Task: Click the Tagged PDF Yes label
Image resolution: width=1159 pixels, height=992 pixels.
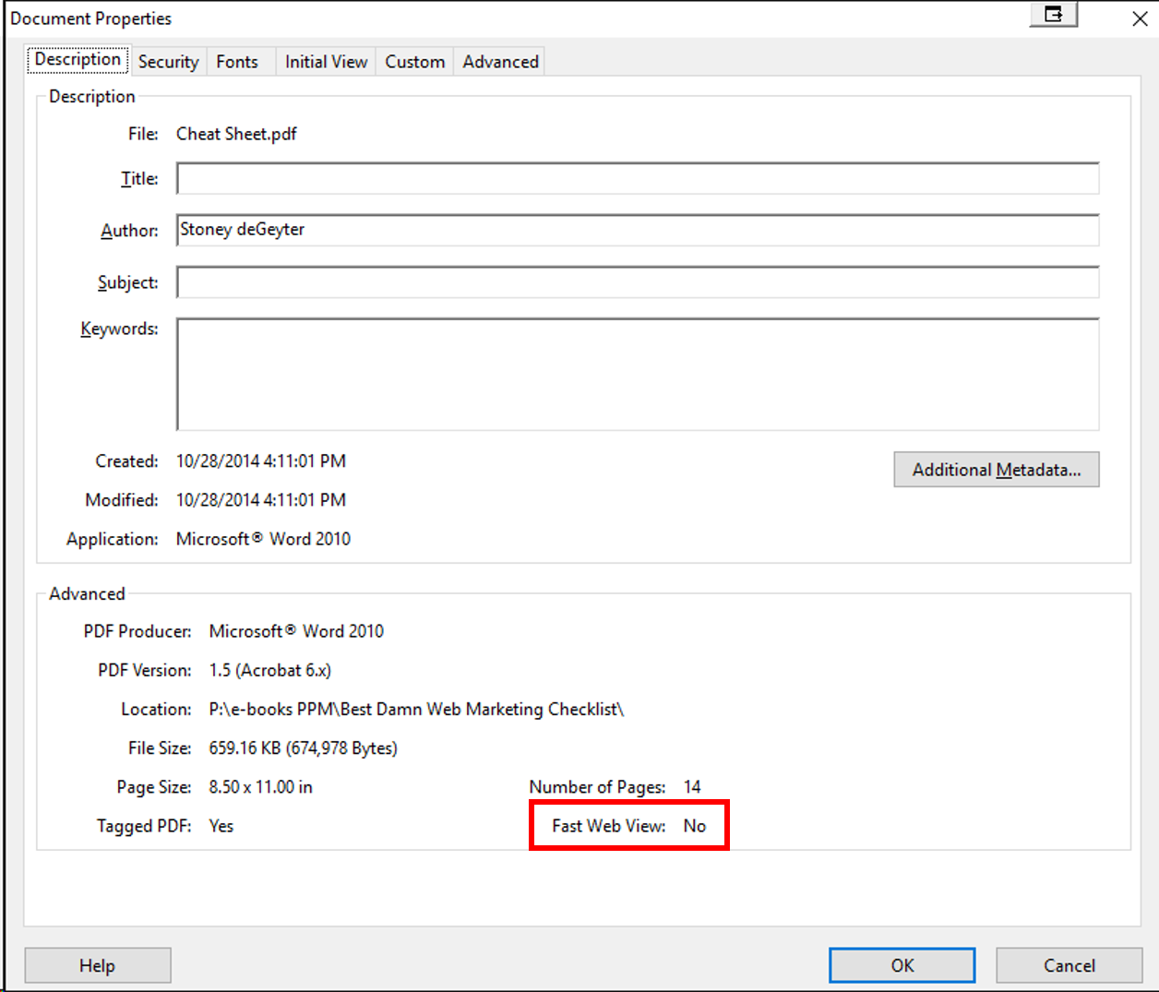Action: (x=221, y=826)
